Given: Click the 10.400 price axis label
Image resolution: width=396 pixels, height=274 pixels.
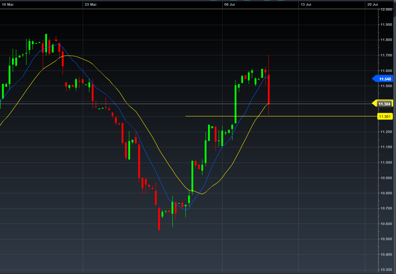Looking at the screenshot, I should pyautogui.click(x=386, y=254).
